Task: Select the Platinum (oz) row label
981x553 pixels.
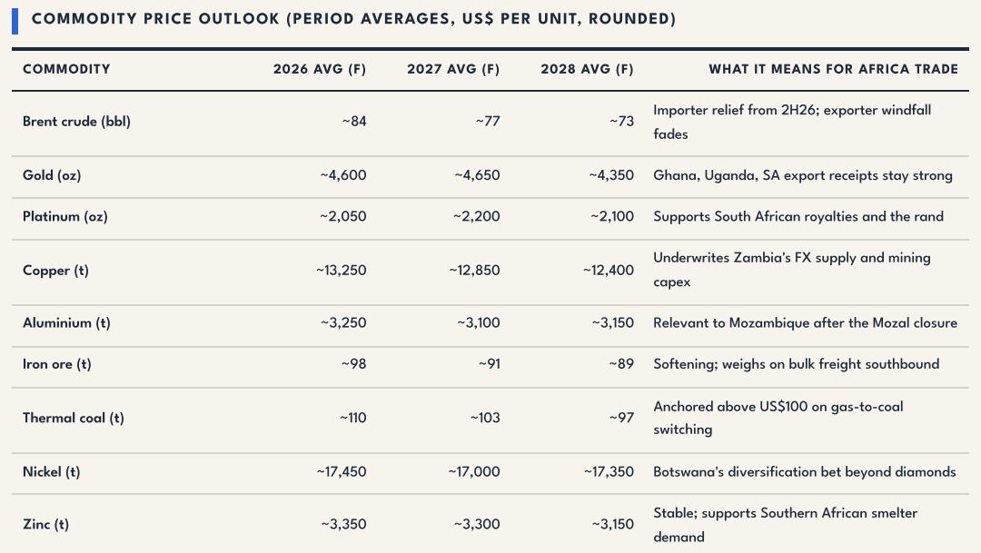Action: click(x=65, y=216)
